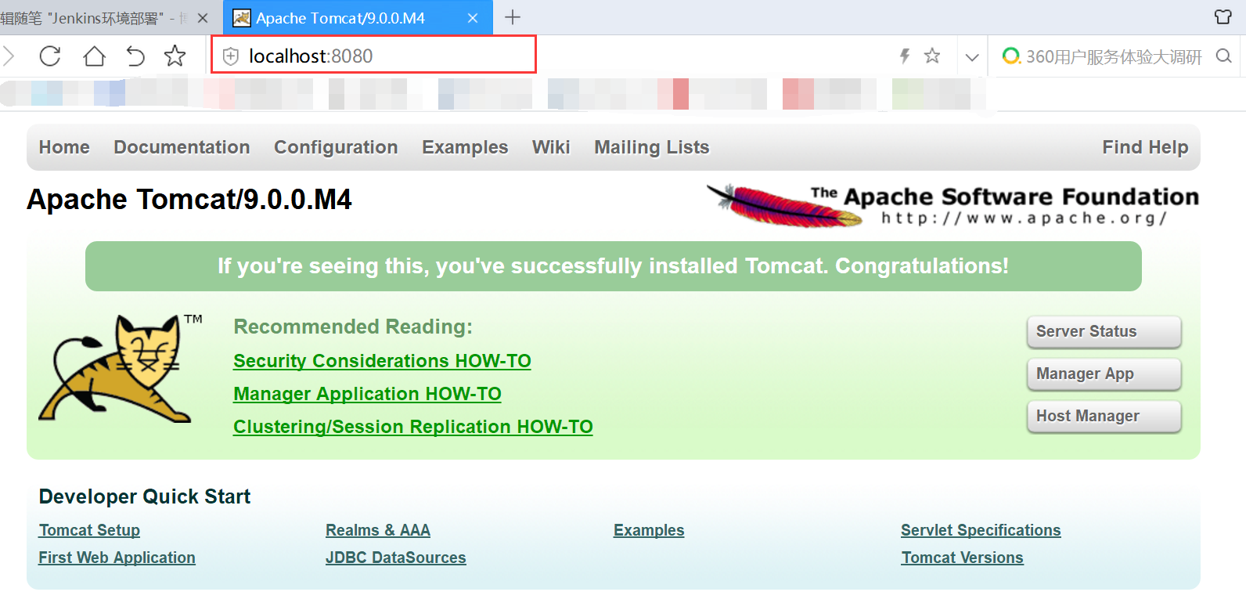
Task: Click the undo/restore page arrow icon
Action: point(135,56)
